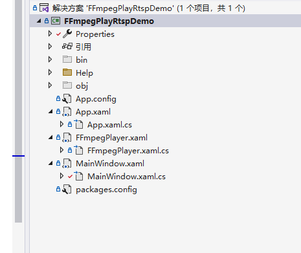Select the FFmpegPlayer.xaml.cs file name
Screen dimensions: 301x253
coord(128,151)
